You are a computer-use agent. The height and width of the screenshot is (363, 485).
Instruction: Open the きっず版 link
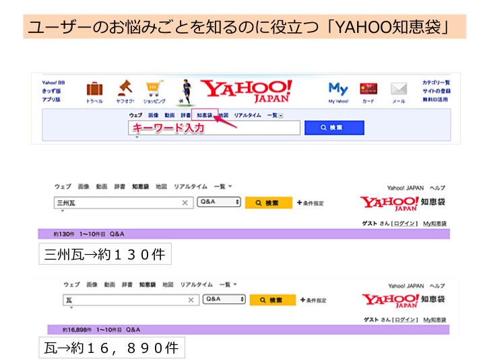point(51,91)
